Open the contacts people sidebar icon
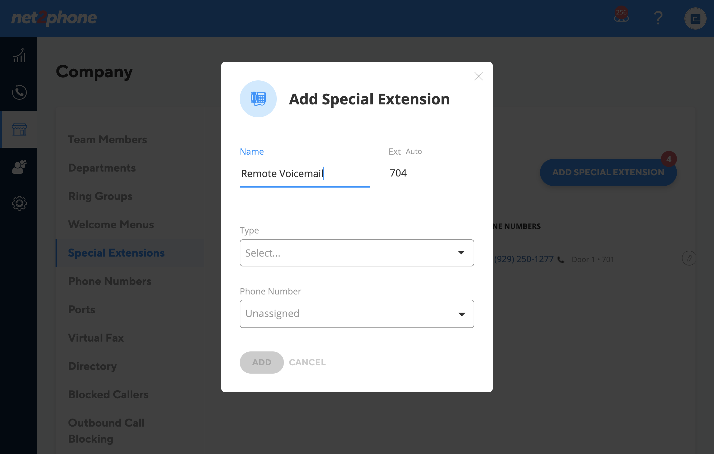Viewport: 714px width, 454px height. click(19, 167)
